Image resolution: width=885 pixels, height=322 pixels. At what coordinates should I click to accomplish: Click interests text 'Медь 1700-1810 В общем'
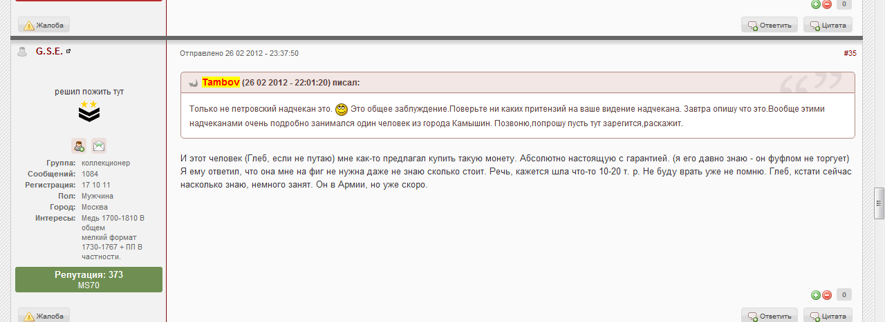click(113, 223)
